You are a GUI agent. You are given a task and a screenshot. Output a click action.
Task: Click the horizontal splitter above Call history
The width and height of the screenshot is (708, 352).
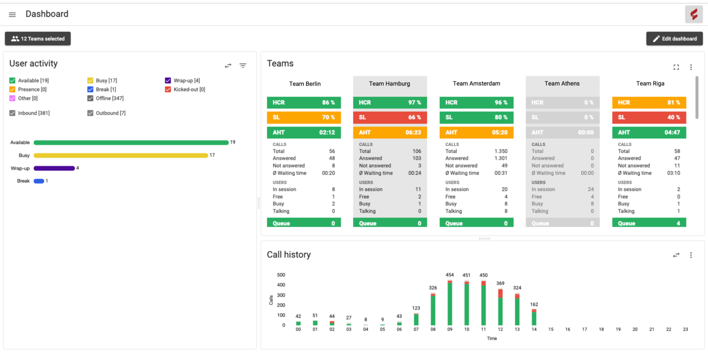tap(485, 238)
